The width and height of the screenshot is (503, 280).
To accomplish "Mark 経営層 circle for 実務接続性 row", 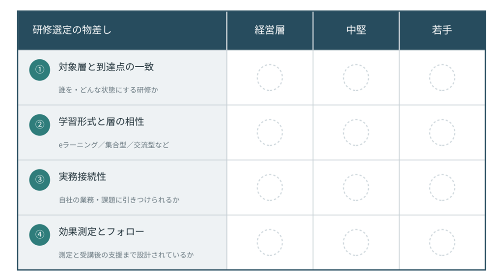I will tap(270, 187).
